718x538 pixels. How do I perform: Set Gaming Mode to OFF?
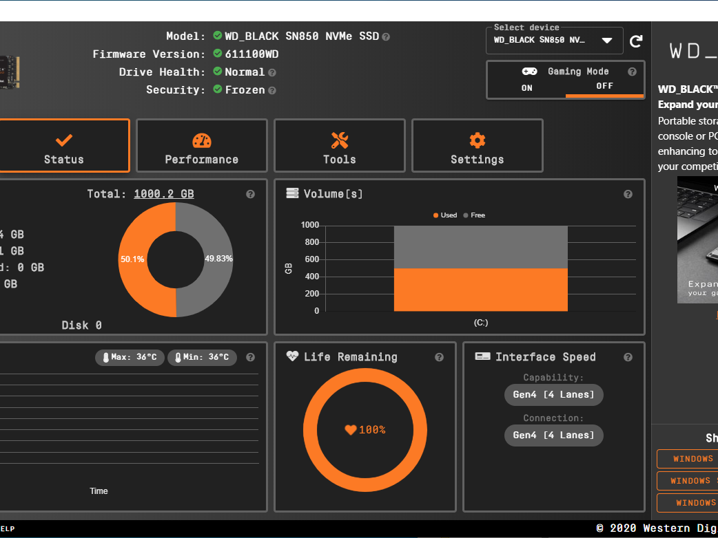(604, 86)
